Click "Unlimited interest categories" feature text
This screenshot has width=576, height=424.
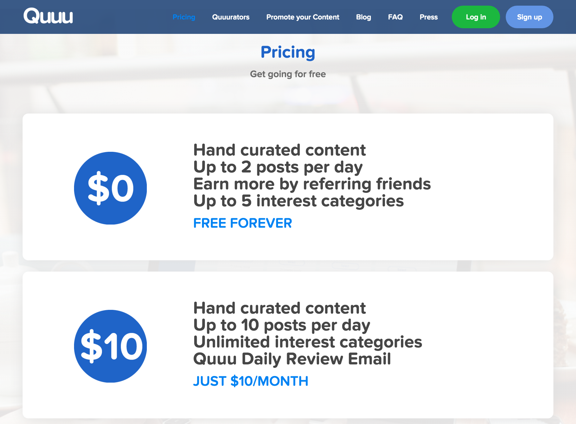[307, 342]
